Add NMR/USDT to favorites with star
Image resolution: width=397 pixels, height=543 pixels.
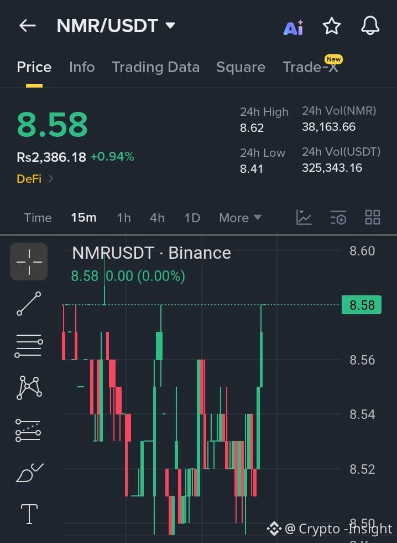tap(331, 27)
